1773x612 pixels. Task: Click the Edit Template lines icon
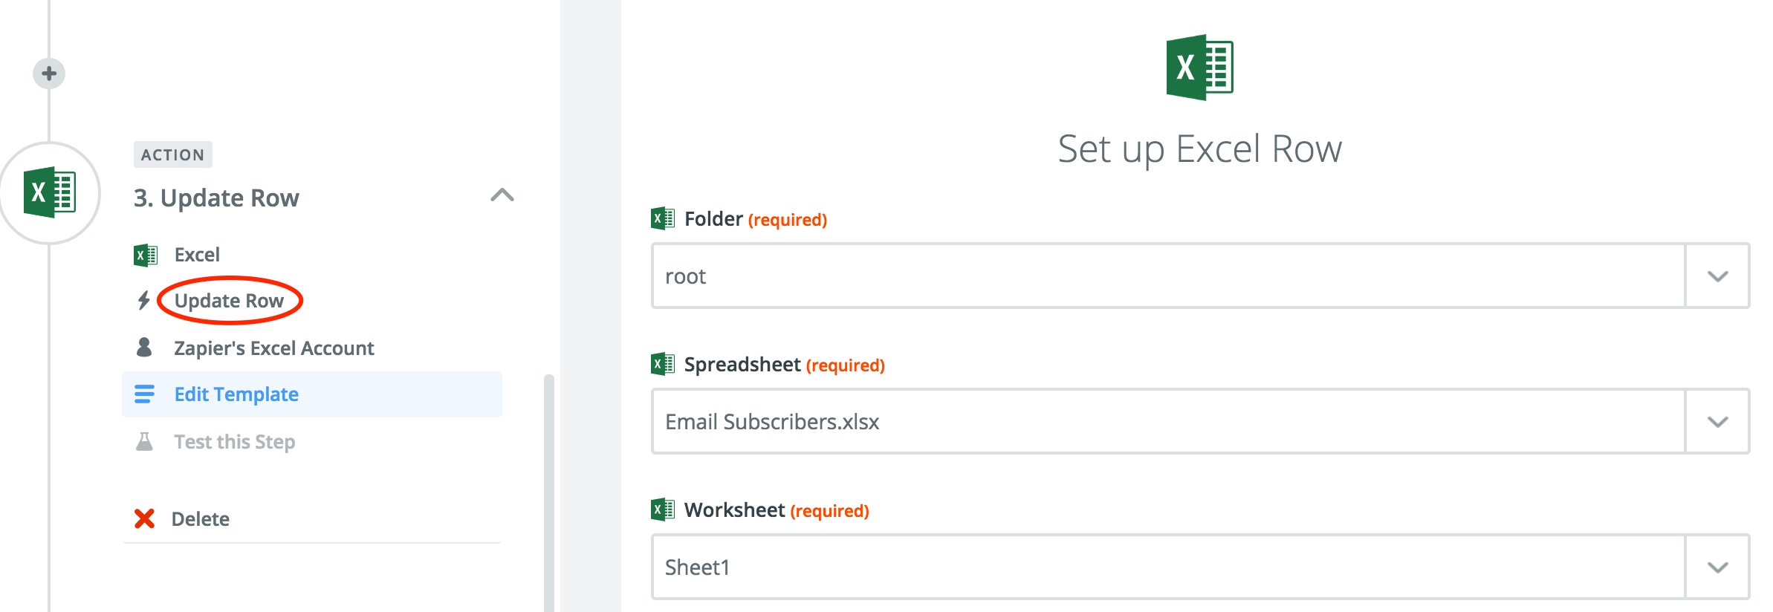(144, 394)
